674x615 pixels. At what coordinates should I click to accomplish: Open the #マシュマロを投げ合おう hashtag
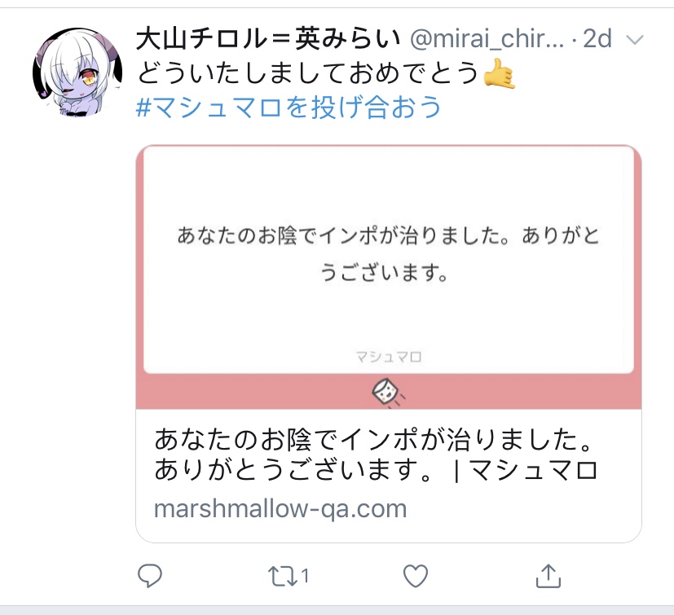click(x=289, y=107)
